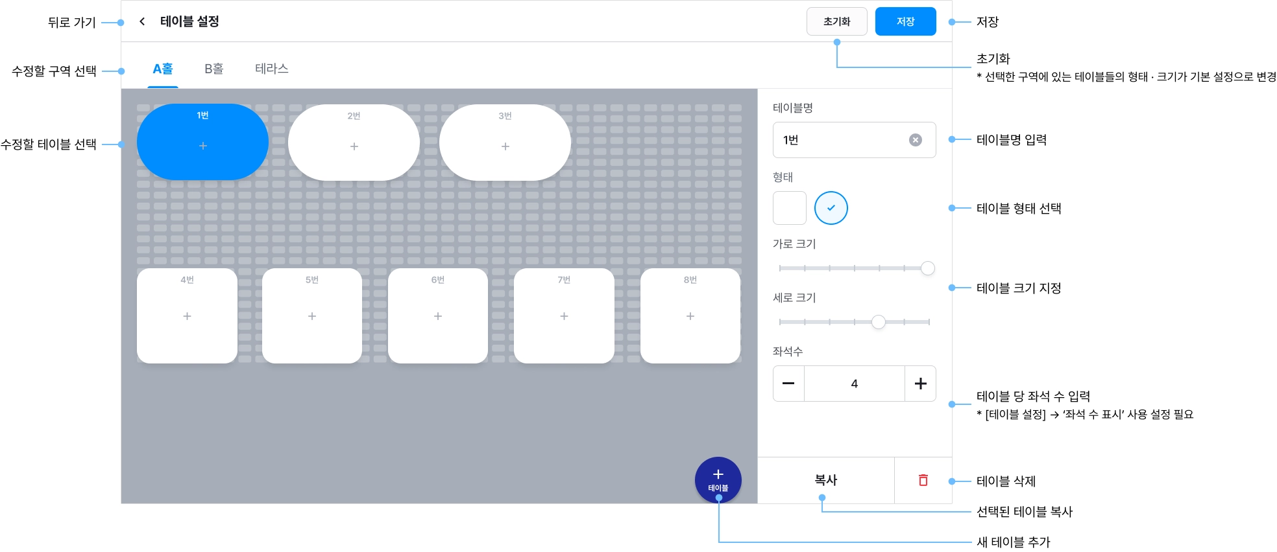Click the plus icon inside 8번 table
Image resolution: width=1277 pixels, height=552 pixels.
pos(690,316)
